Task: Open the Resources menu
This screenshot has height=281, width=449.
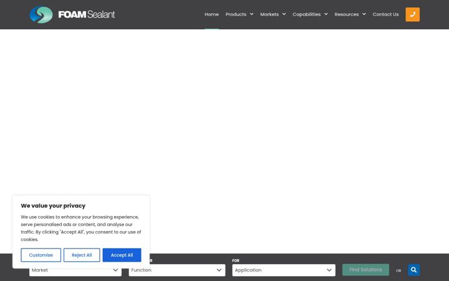Action: coord(347,14)
